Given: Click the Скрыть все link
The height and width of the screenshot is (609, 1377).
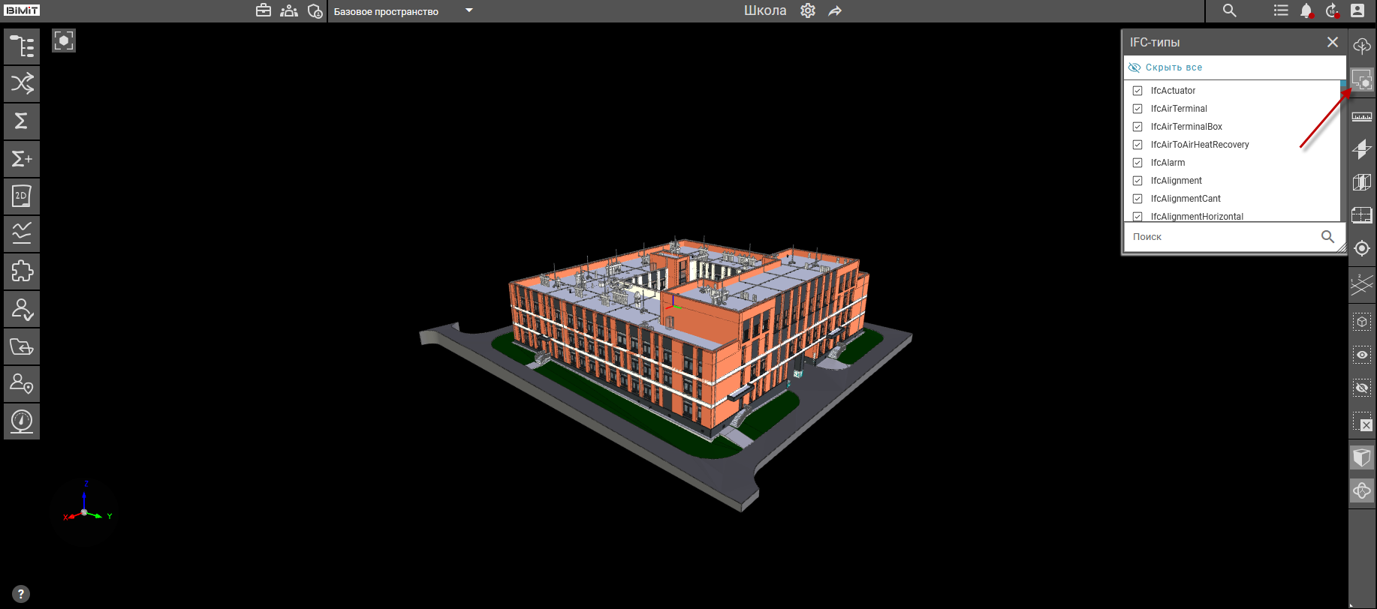Looking at the screenshot, I should tap(1173, 67).
